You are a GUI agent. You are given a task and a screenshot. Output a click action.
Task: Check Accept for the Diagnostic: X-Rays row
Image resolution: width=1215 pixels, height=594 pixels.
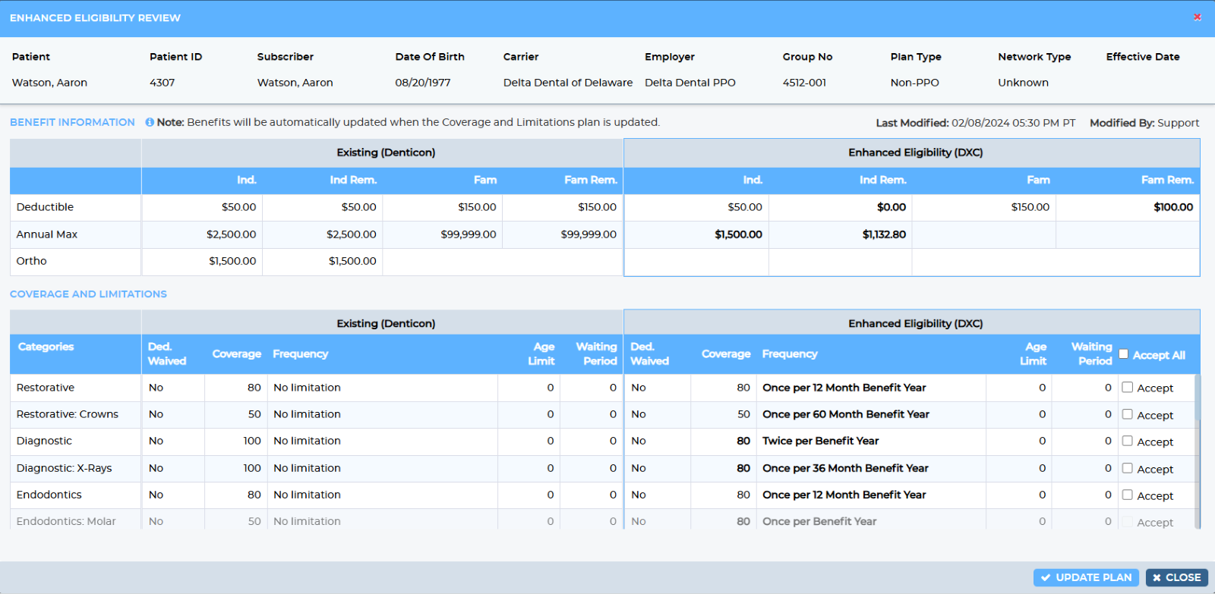pyautogui.click(x=1128, y=468)
